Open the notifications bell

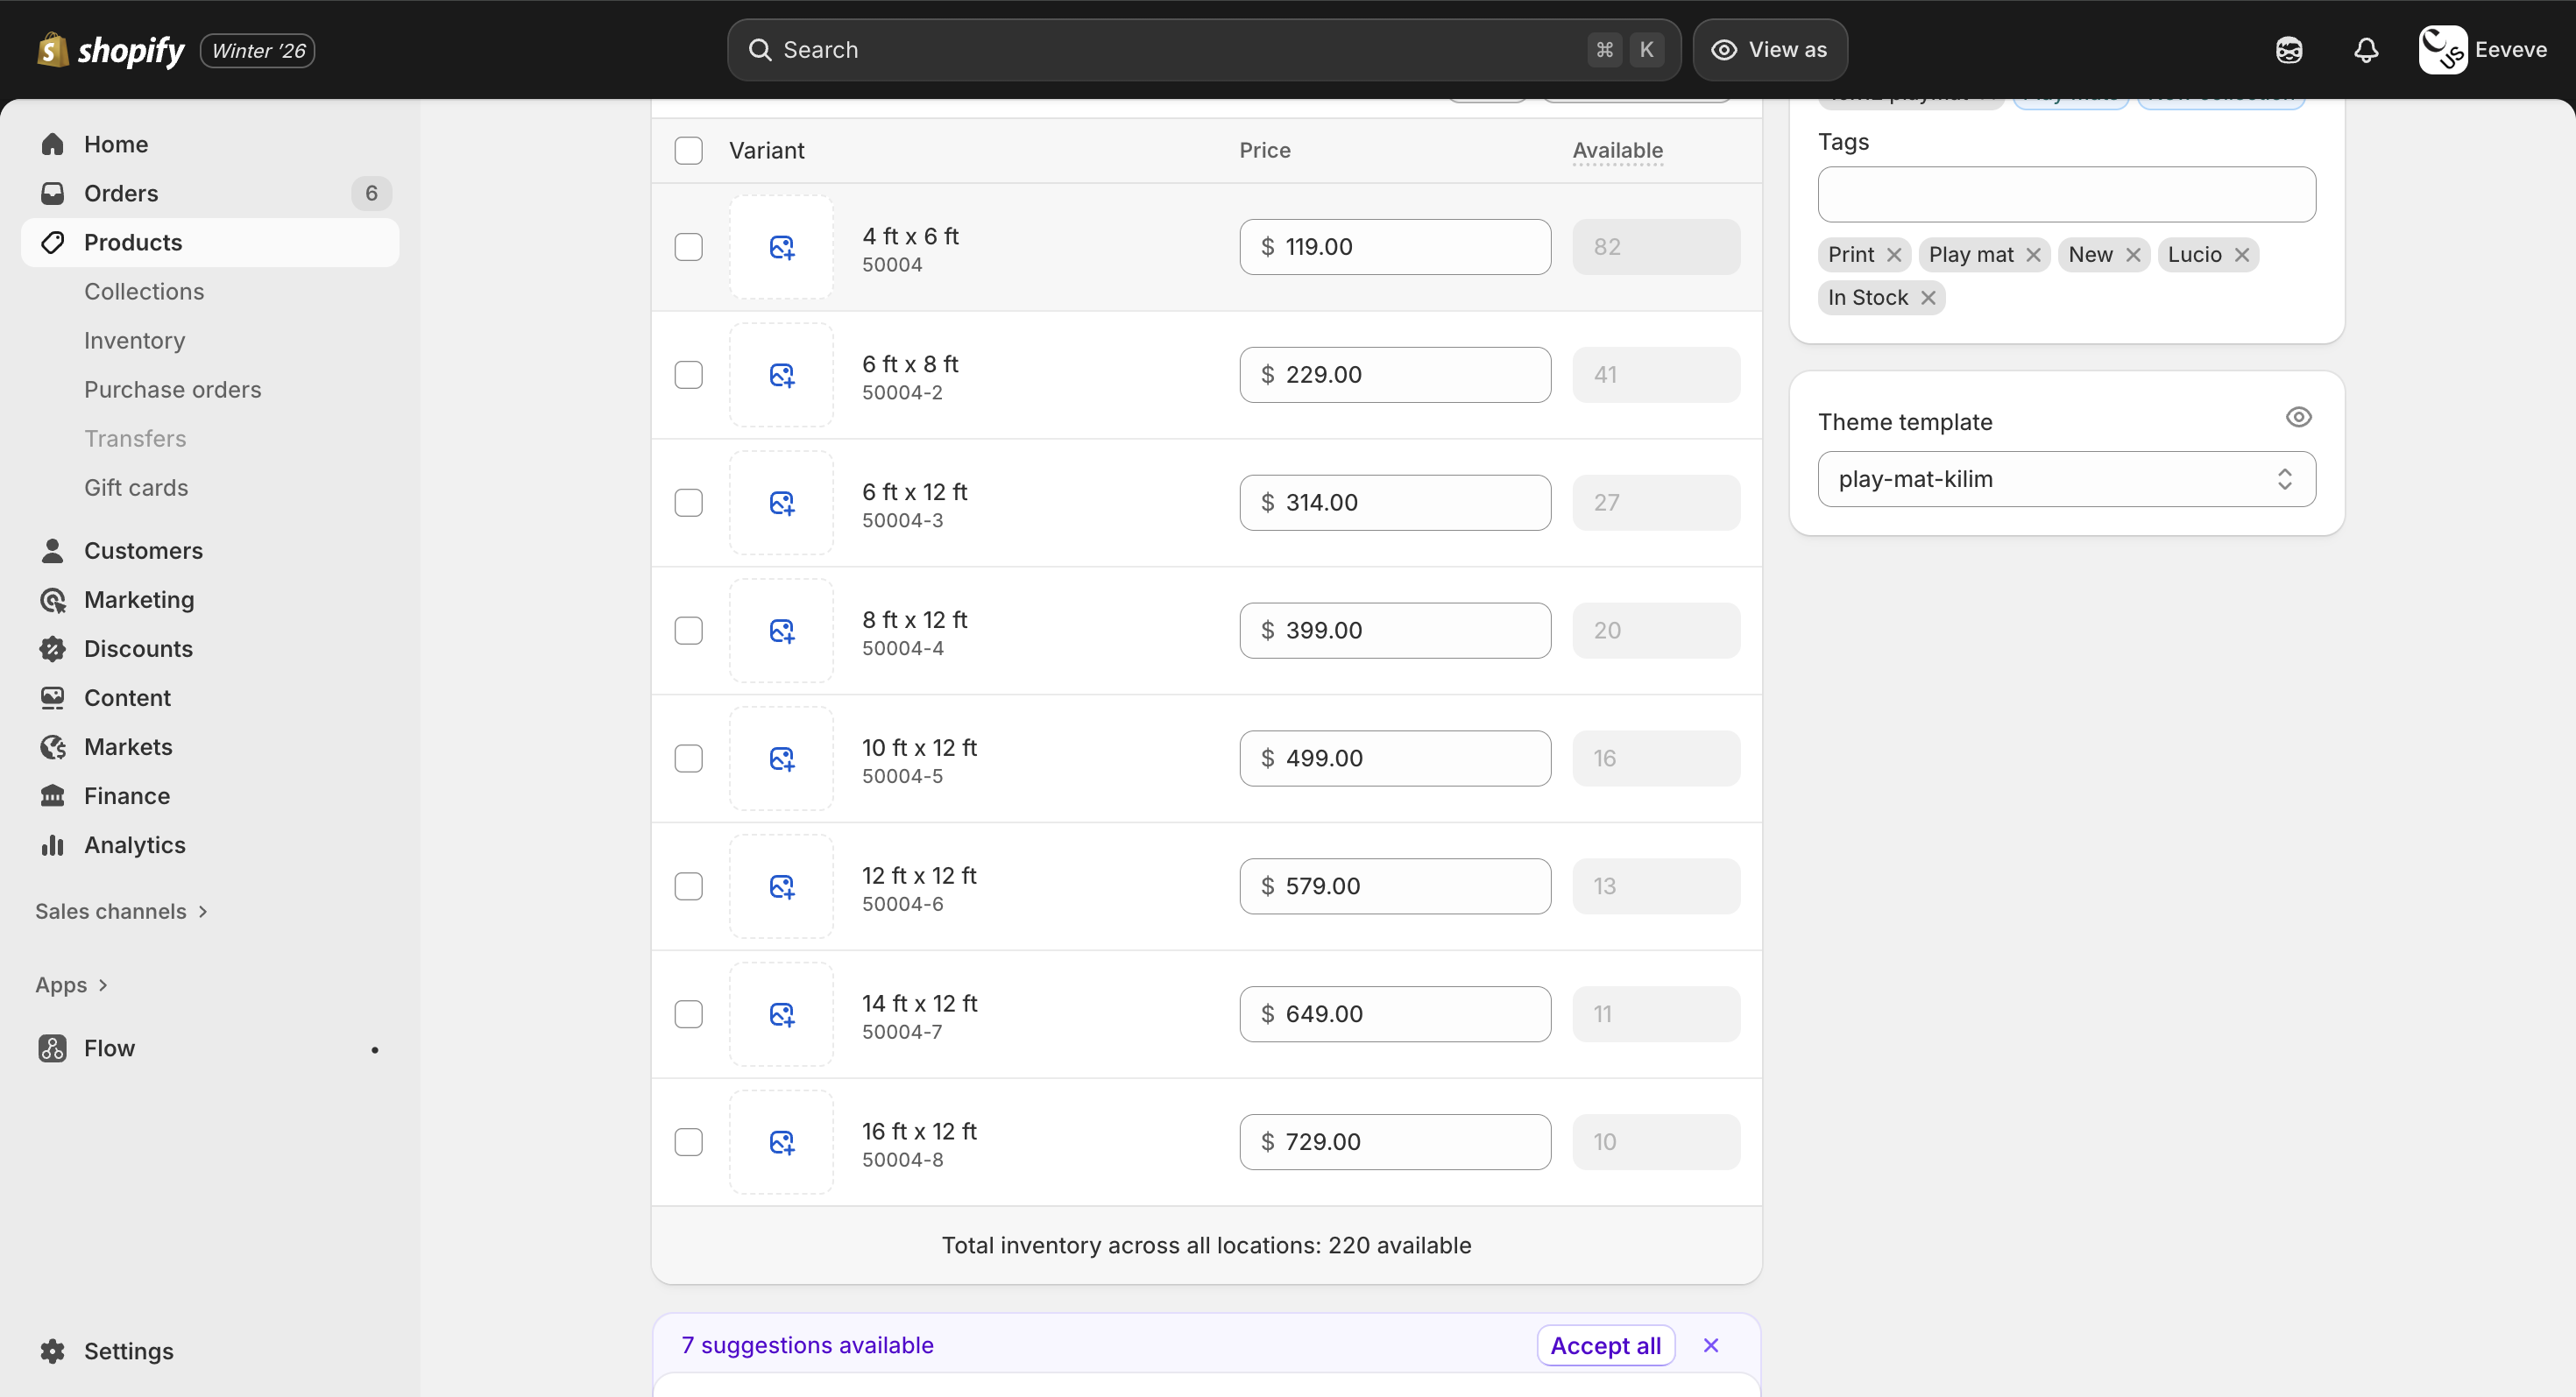(2365, 50)
